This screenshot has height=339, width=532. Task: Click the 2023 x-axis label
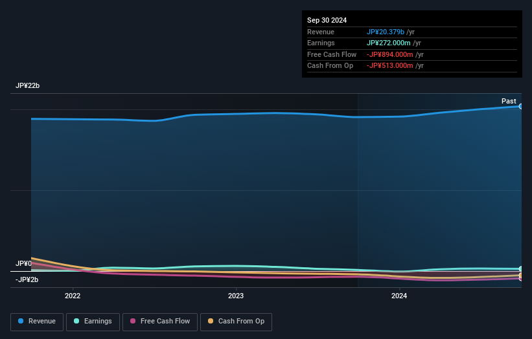236,296
